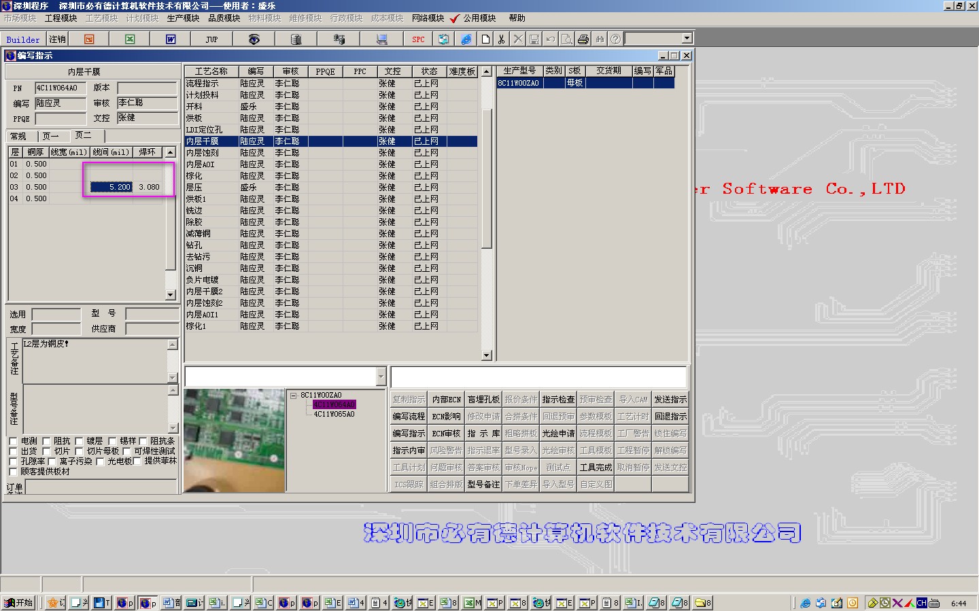Screen dimensions: 979x611
Task: Select the 内层蚀刻 row in the process list
Action: pyautogui.click(x=330, y=153)
